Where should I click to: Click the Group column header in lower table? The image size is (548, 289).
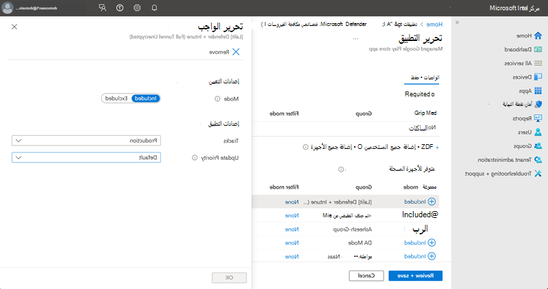pyautogui.click(x=364, y=187)
